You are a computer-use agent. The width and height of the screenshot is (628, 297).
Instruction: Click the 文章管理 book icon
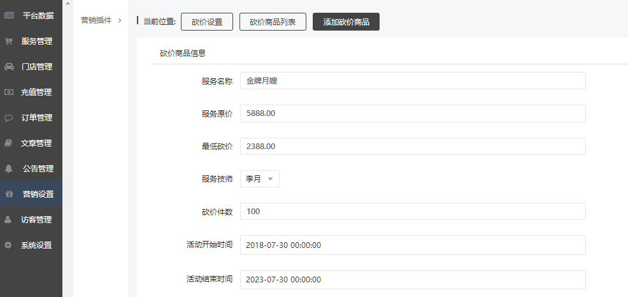point(9,143)
